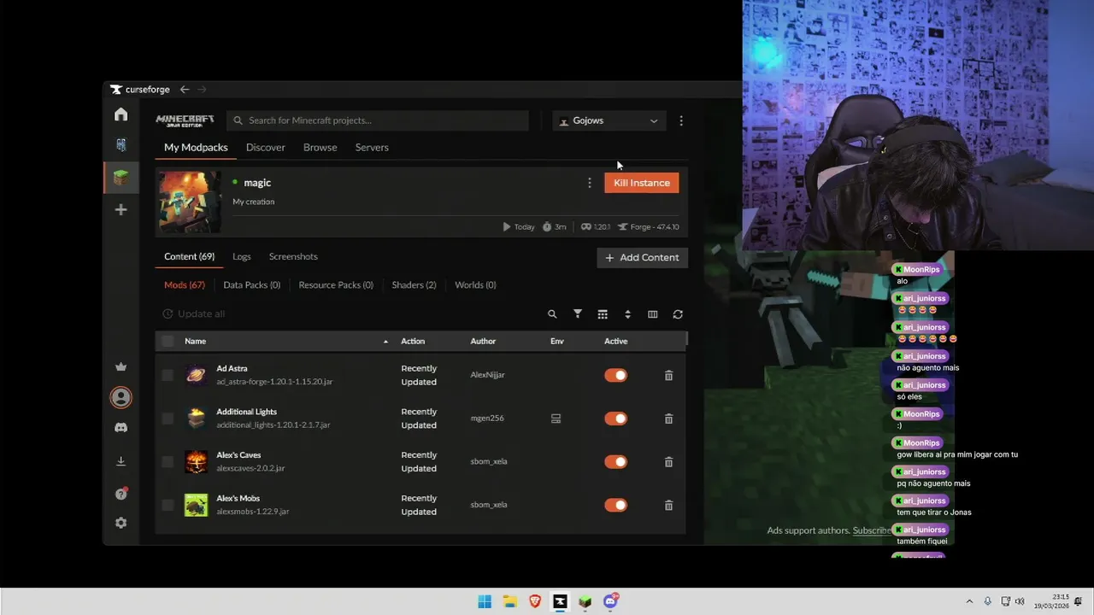This screenshot has width=1094, height=615.
Task: Select the Minecraft grass block sidebar icon
Action: 121,178
